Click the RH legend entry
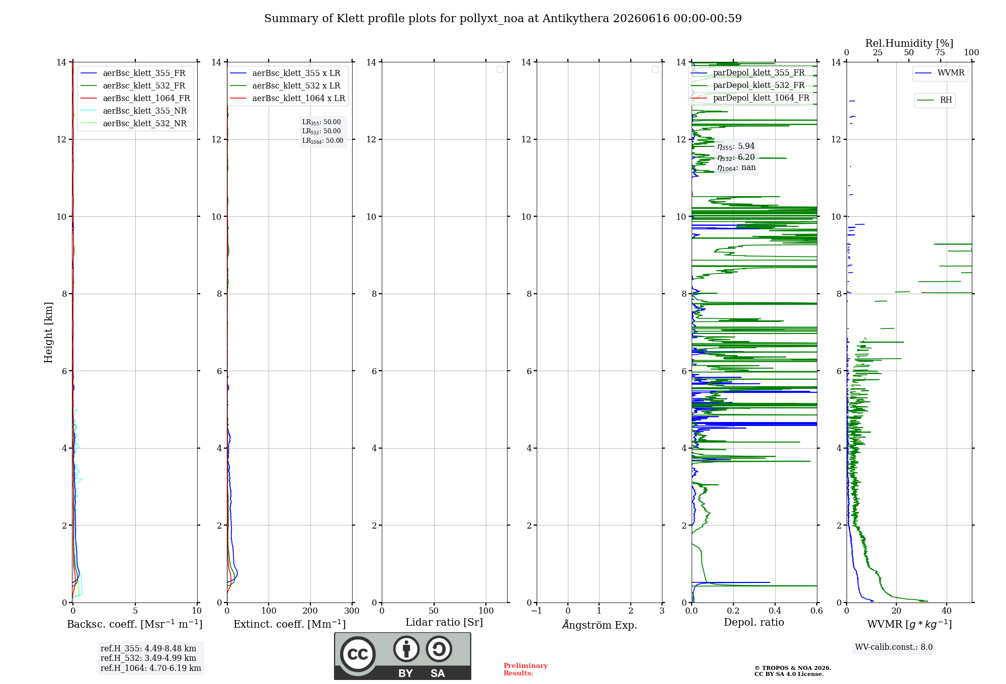The width and height of the screenshot is (1006, 684). (x=935, y=100)
